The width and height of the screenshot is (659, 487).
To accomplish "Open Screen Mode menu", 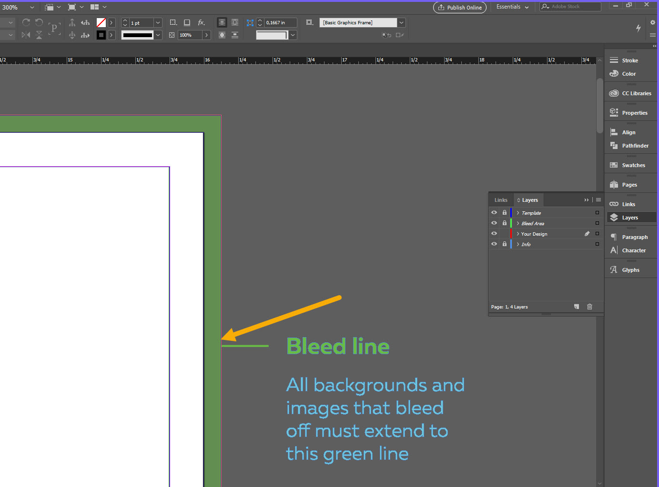I will (75, 7).
